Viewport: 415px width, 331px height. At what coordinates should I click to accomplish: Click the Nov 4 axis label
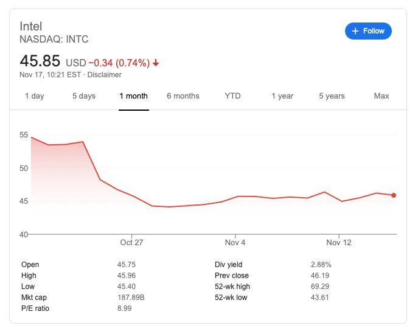(235, 242)
